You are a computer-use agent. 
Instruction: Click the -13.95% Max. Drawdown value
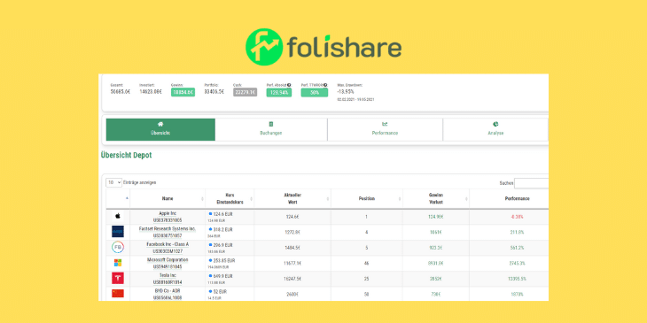tap(346, 91)
